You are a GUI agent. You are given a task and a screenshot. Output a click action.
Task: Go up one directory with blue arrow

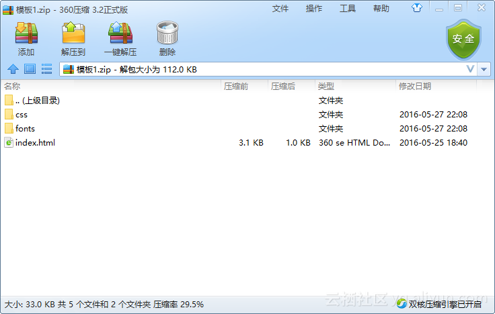pyautogui.click(x=13, y=68)
